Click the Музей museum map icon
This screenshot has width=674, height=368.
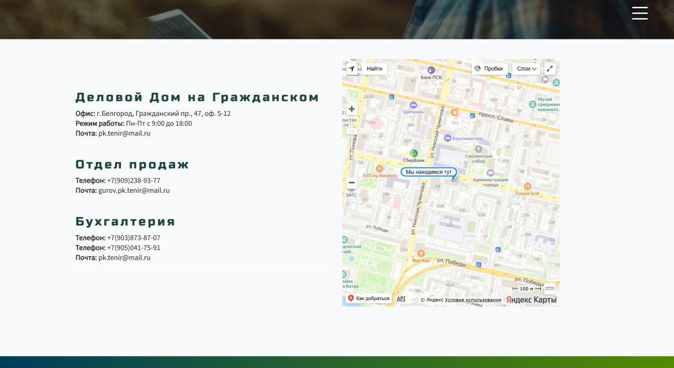(532, 104)
